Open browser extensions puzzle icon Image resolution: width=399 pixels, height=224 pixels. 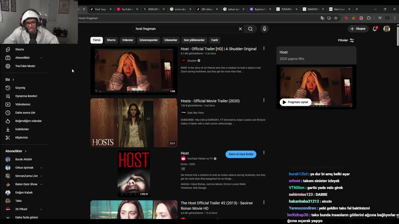pos(369,18)
